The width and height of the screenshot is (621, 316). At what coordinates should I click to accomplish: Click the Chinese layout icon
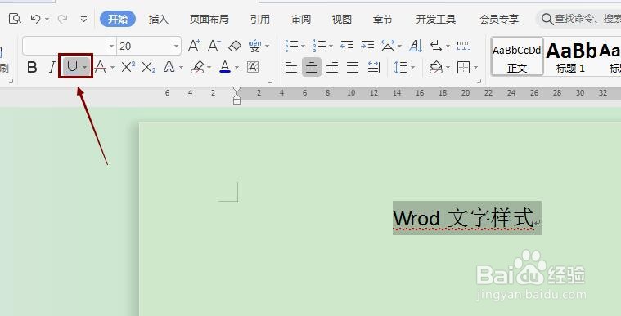[x=388, y=46]
